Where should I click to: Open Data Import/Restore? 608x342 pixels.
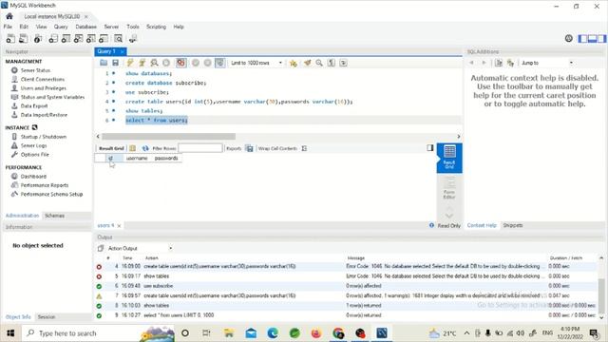pyautogui.click(x=44, y=115)
